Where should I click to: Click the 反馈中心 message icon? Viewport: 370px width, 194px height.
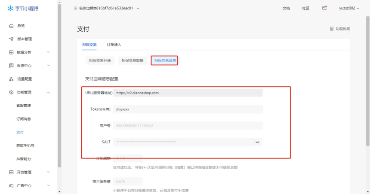11,65
